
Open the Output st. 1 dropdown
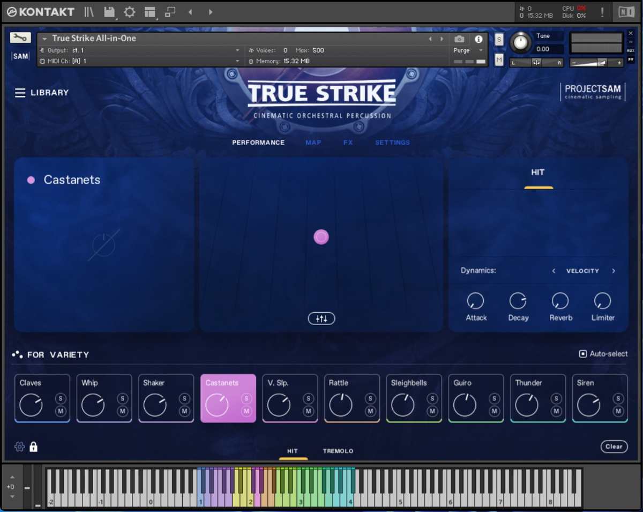point(140,50)
